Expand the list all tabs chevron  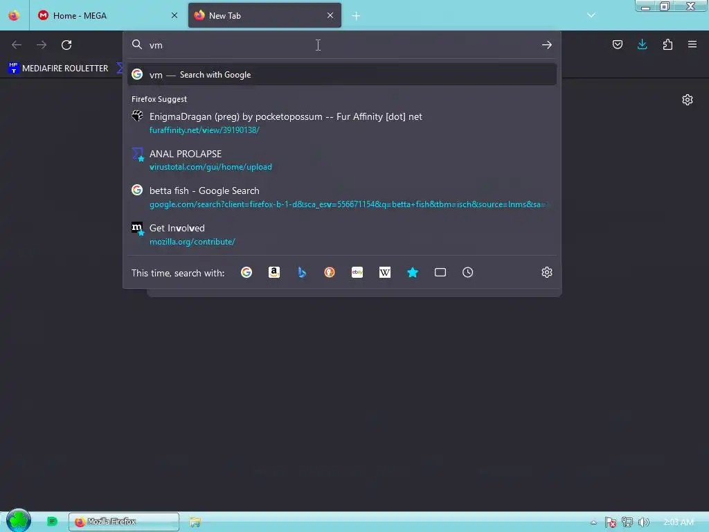[591, 15]
